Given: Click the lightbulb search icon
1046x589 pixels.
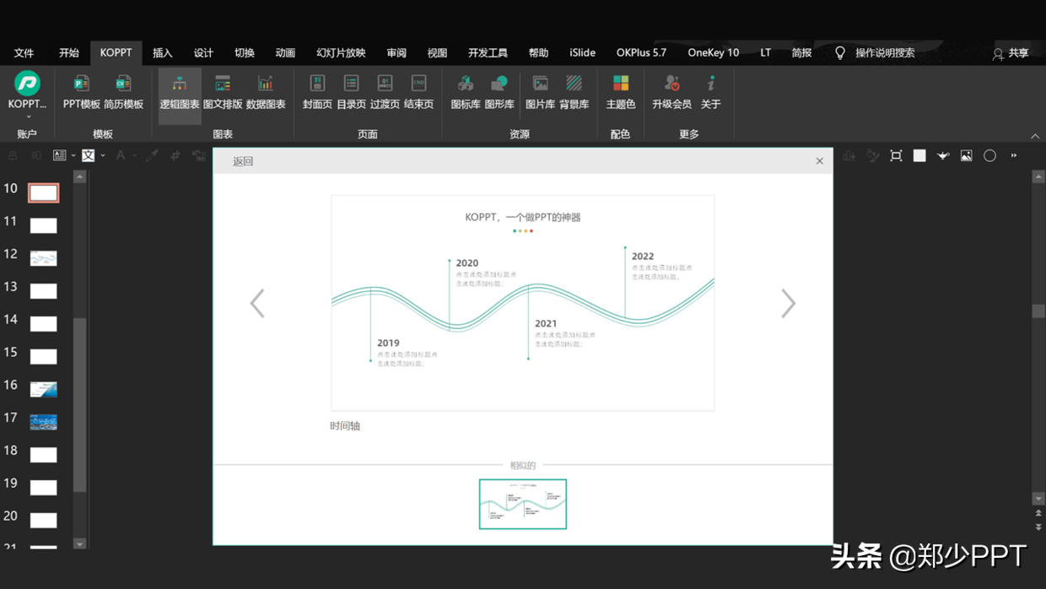Looking at the screenshot, I should (x=840, y=52).
